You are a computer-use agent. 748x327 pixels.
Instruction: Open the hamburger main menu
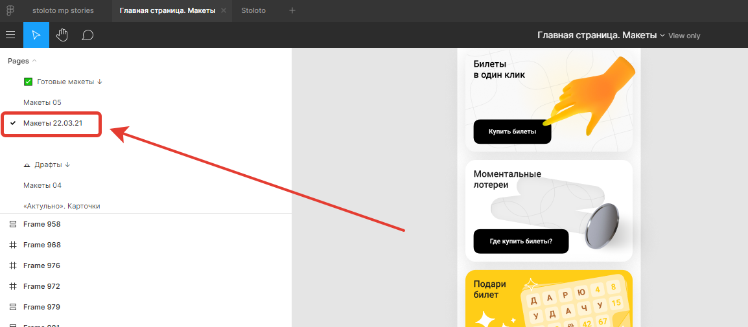10,35
